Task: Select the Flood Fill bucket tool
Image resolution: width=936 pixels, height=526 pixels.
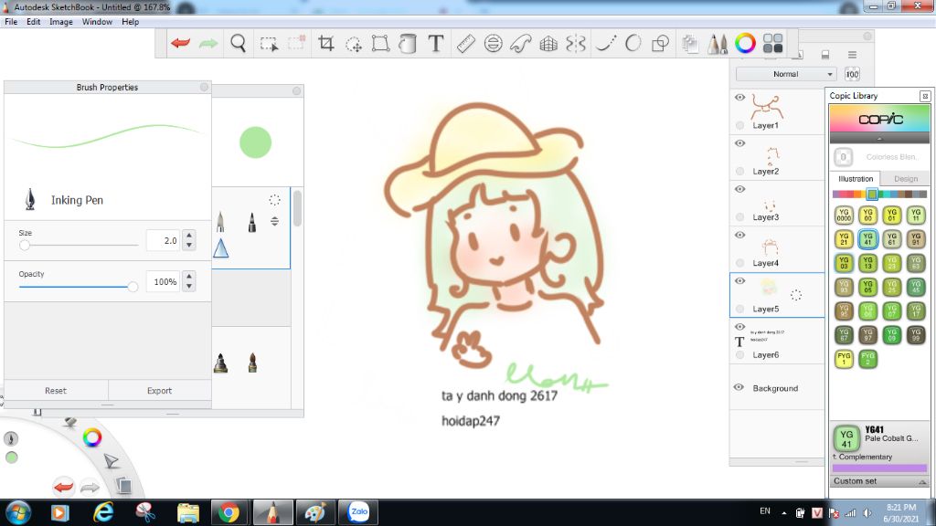Action: [408, 44]
